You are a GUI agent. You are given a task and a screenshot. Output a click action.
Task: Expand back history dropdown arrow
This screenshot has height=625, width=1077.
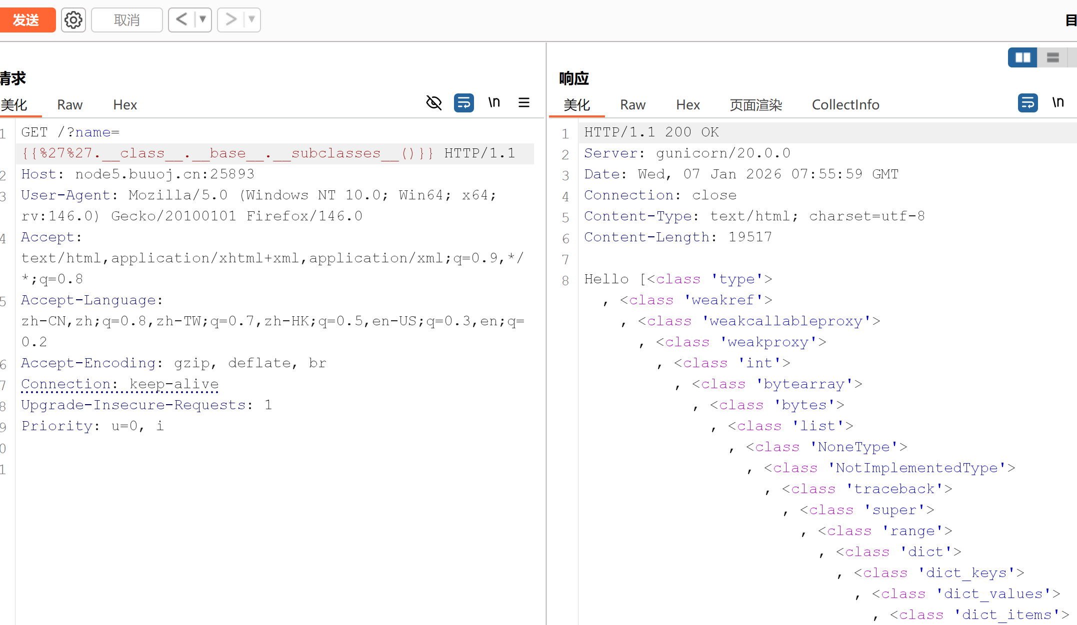point(202,20)
